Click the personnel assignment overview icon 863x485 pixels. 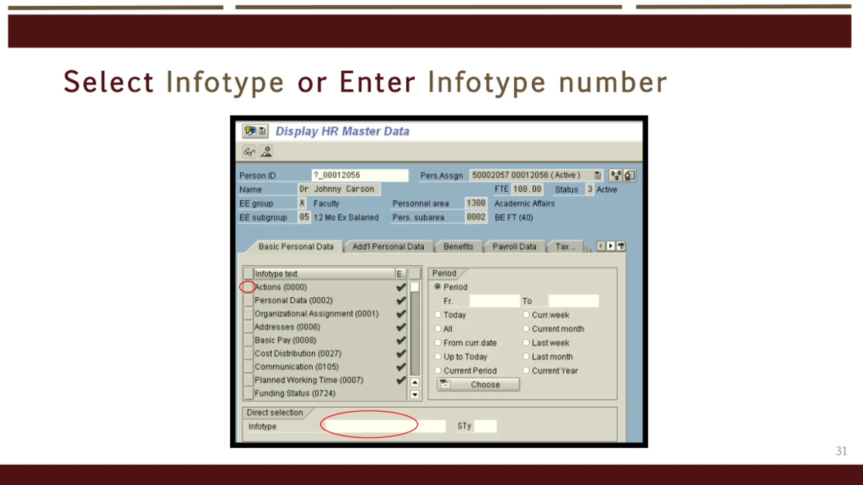[x=616, y=175]
